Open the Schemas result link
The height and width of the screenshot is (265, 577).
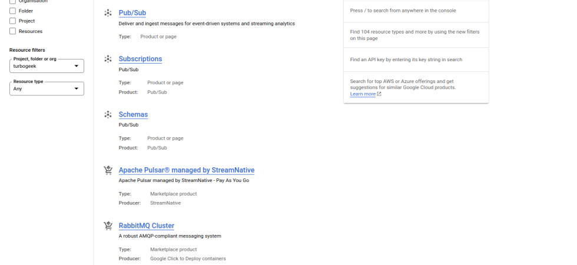point(133,114)
